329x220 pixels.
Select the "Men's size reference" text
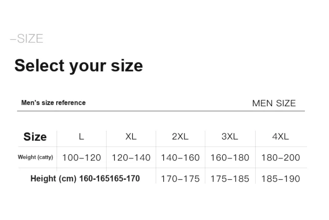(54, 103)
